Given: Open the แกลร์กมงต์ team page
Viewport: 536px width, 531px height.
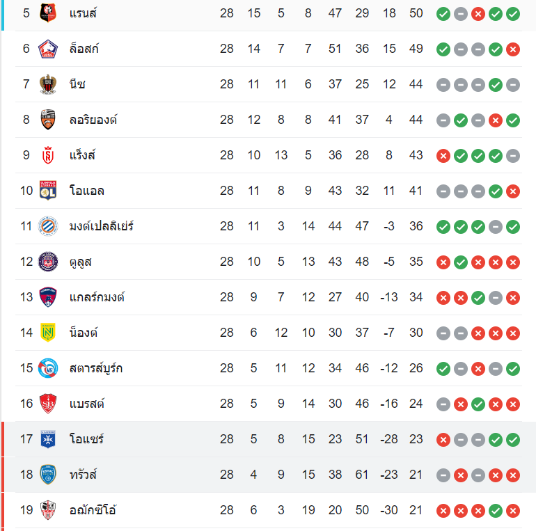Looking at the screenshot, I should coord(97,297).
